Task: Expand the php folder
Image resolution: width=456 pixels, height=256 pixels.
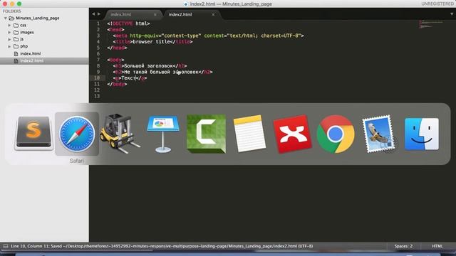Action: point(9,46)
